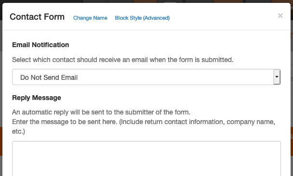Click the 'etc.)' trailing text line
293x176 pixels.
(x=18, y=131)
